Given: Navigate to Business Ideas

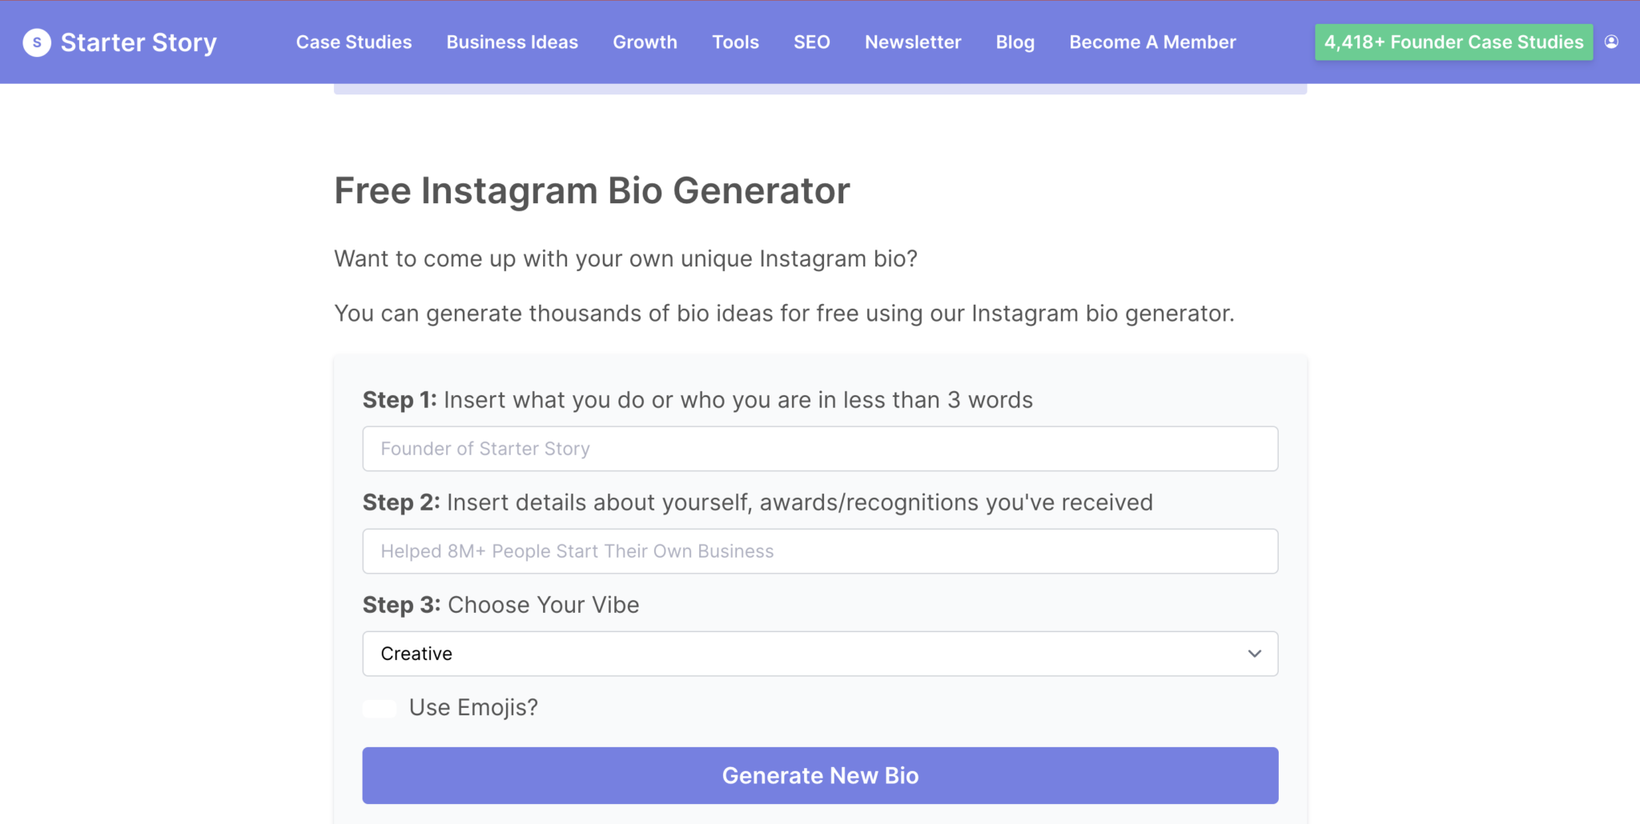Looking at the screenshot, I should pyautogui.click(x=512, y=42).
